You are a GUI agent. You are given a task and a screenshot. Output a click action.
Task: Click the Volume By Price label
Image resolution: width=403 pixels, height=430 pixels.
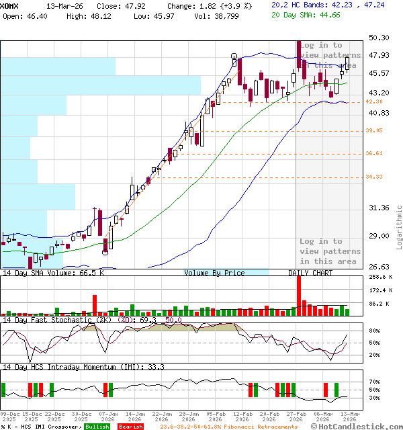[x=214, y=273]
